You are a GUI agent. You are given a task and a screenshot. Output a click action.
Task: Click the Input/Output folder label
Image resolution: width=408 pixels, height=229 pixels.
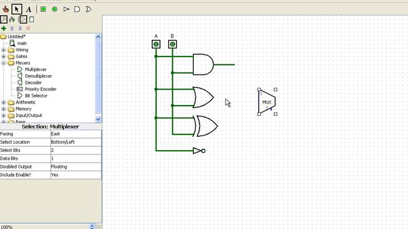29,115
